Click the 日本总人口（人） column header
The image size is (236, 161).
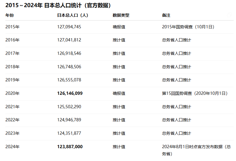click(x=72, y=15)
